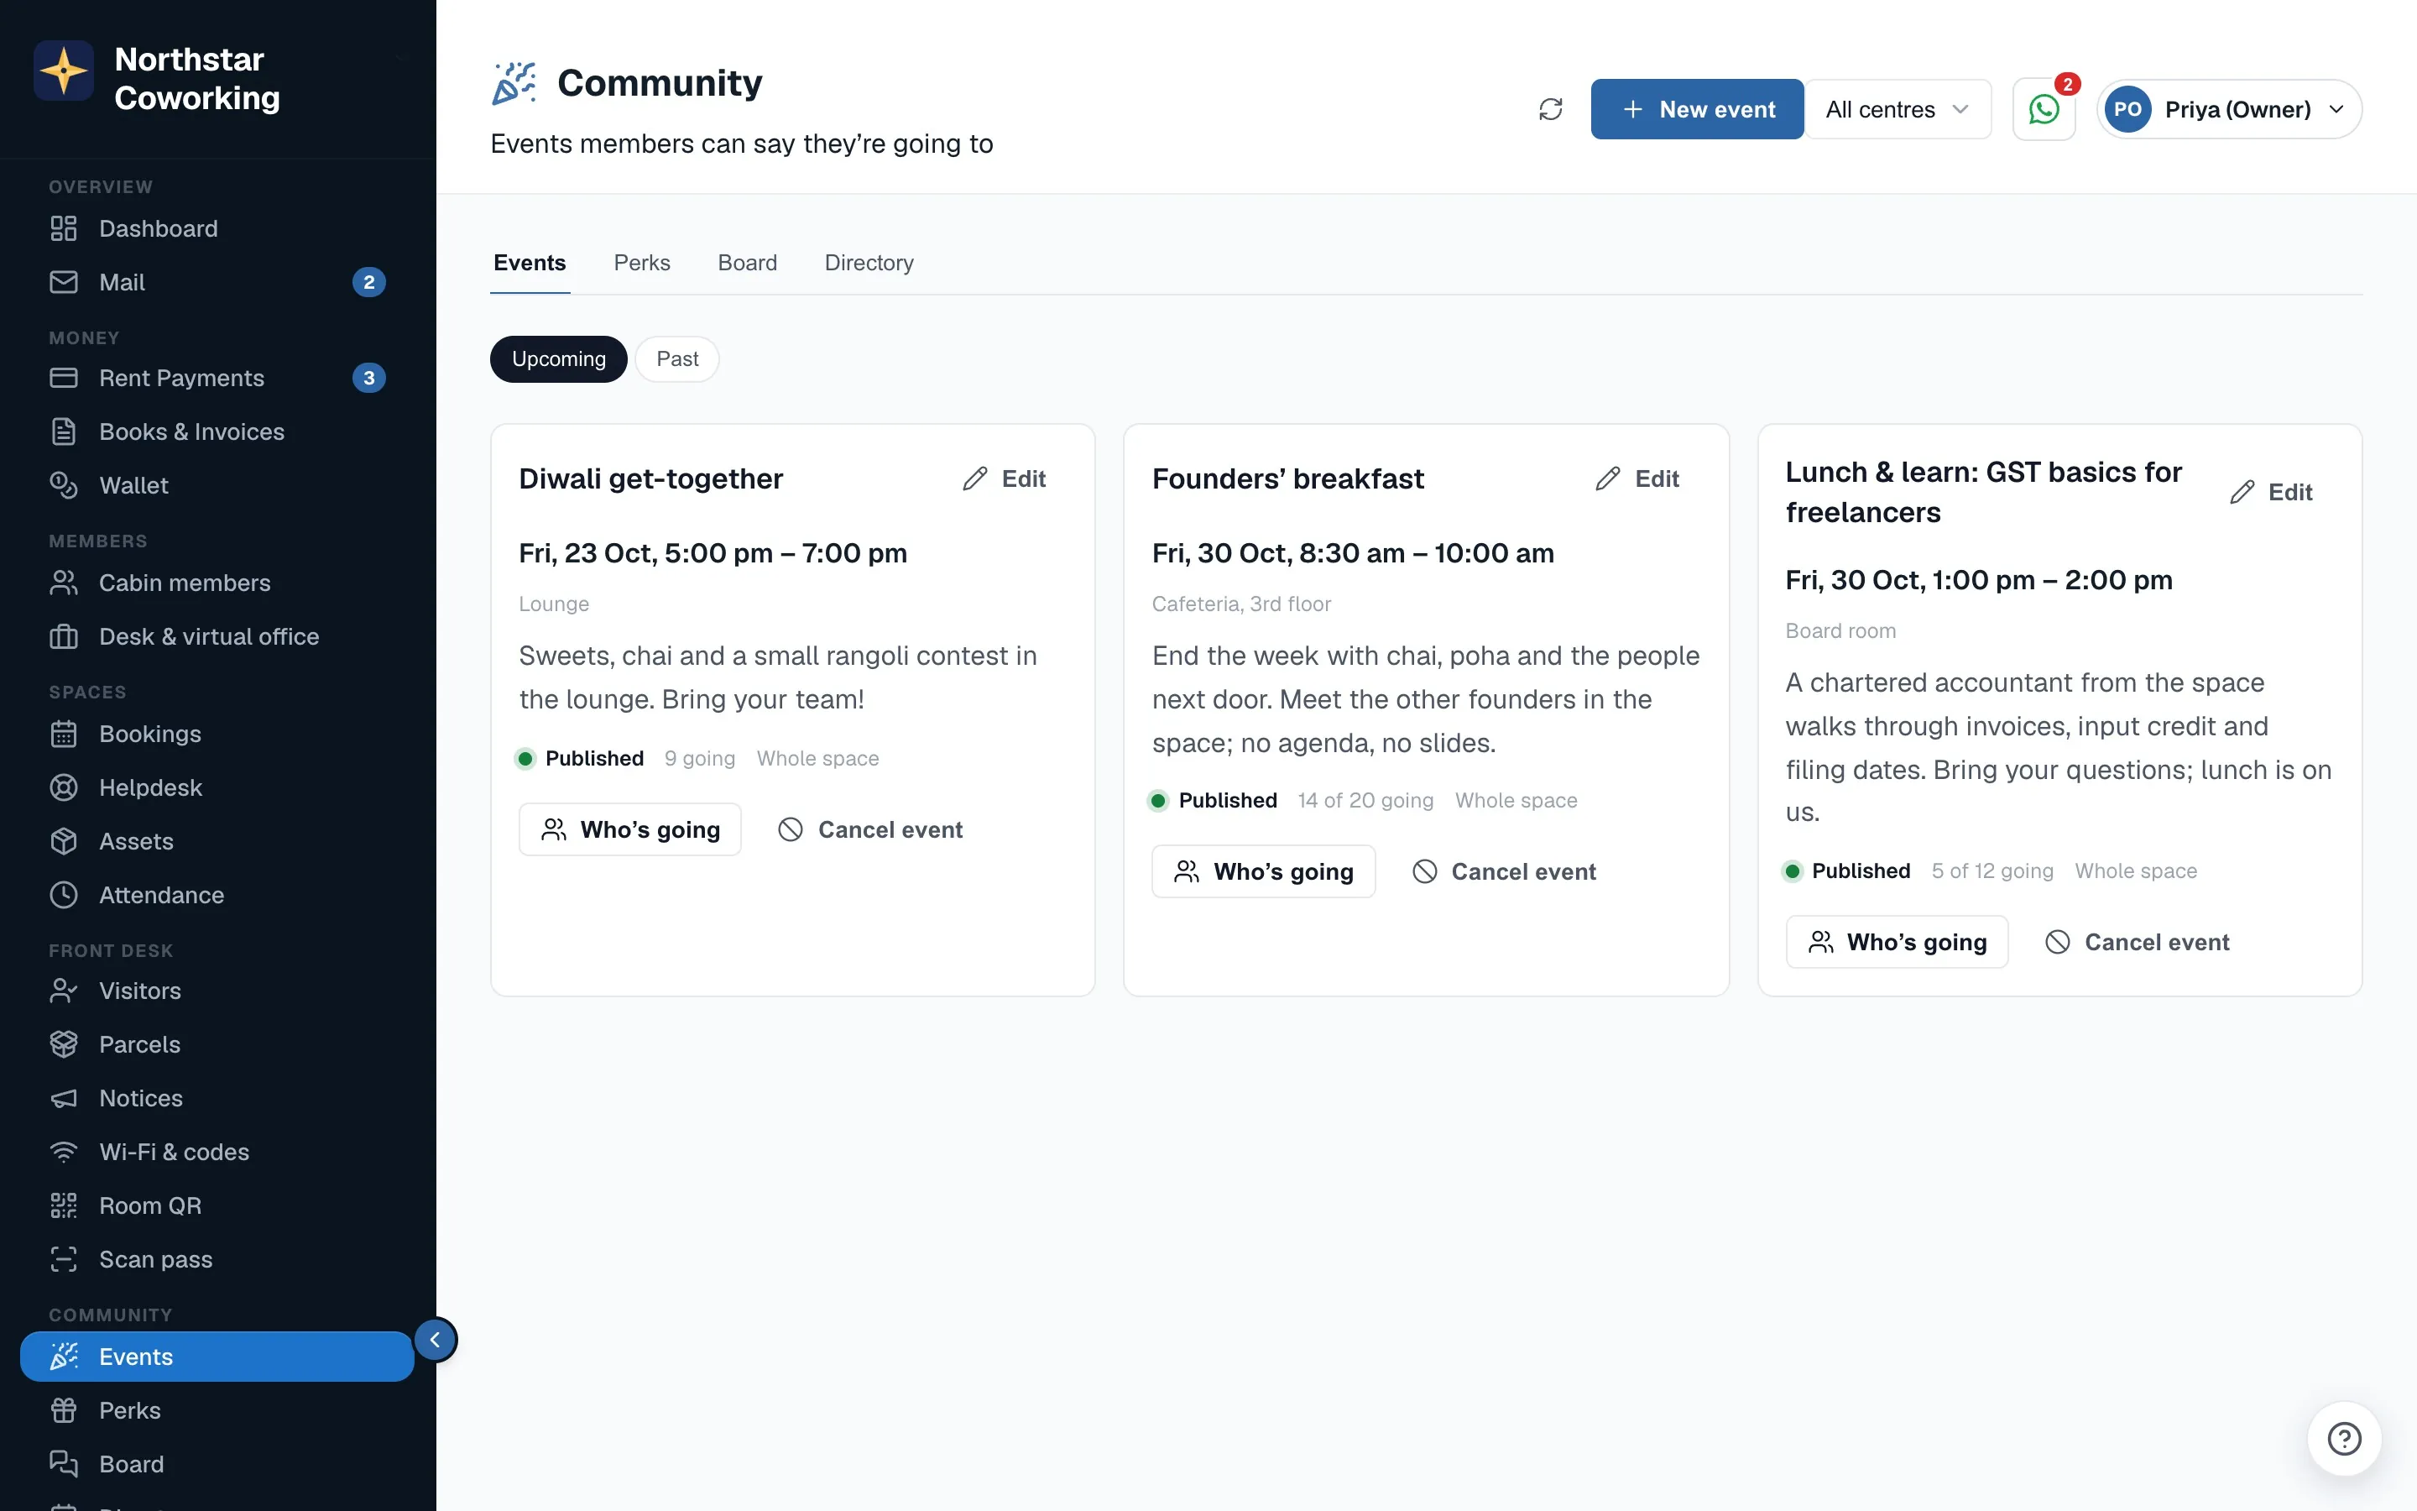The image size is (2417, 1511).
Task: Switch to the Directory tab
Action: pyautogui.click(x=869, y=263)
